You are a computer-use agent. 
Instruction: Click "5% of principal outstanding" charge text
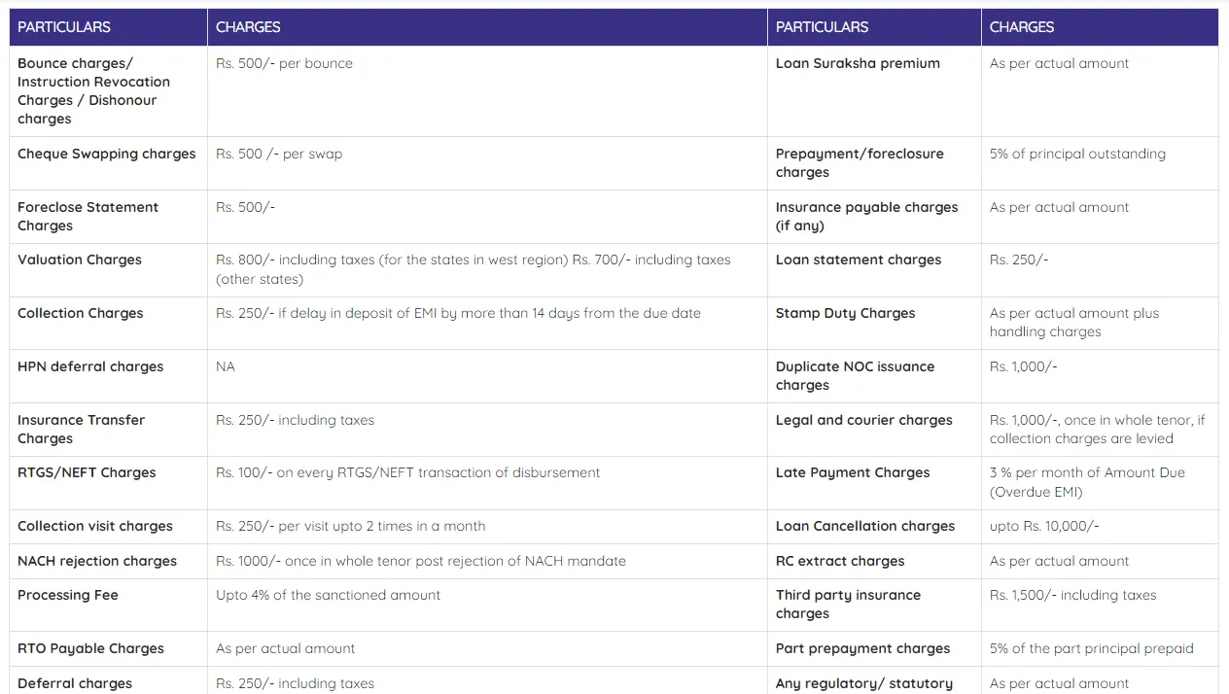pyautogui.click(x=1077, y=154)
